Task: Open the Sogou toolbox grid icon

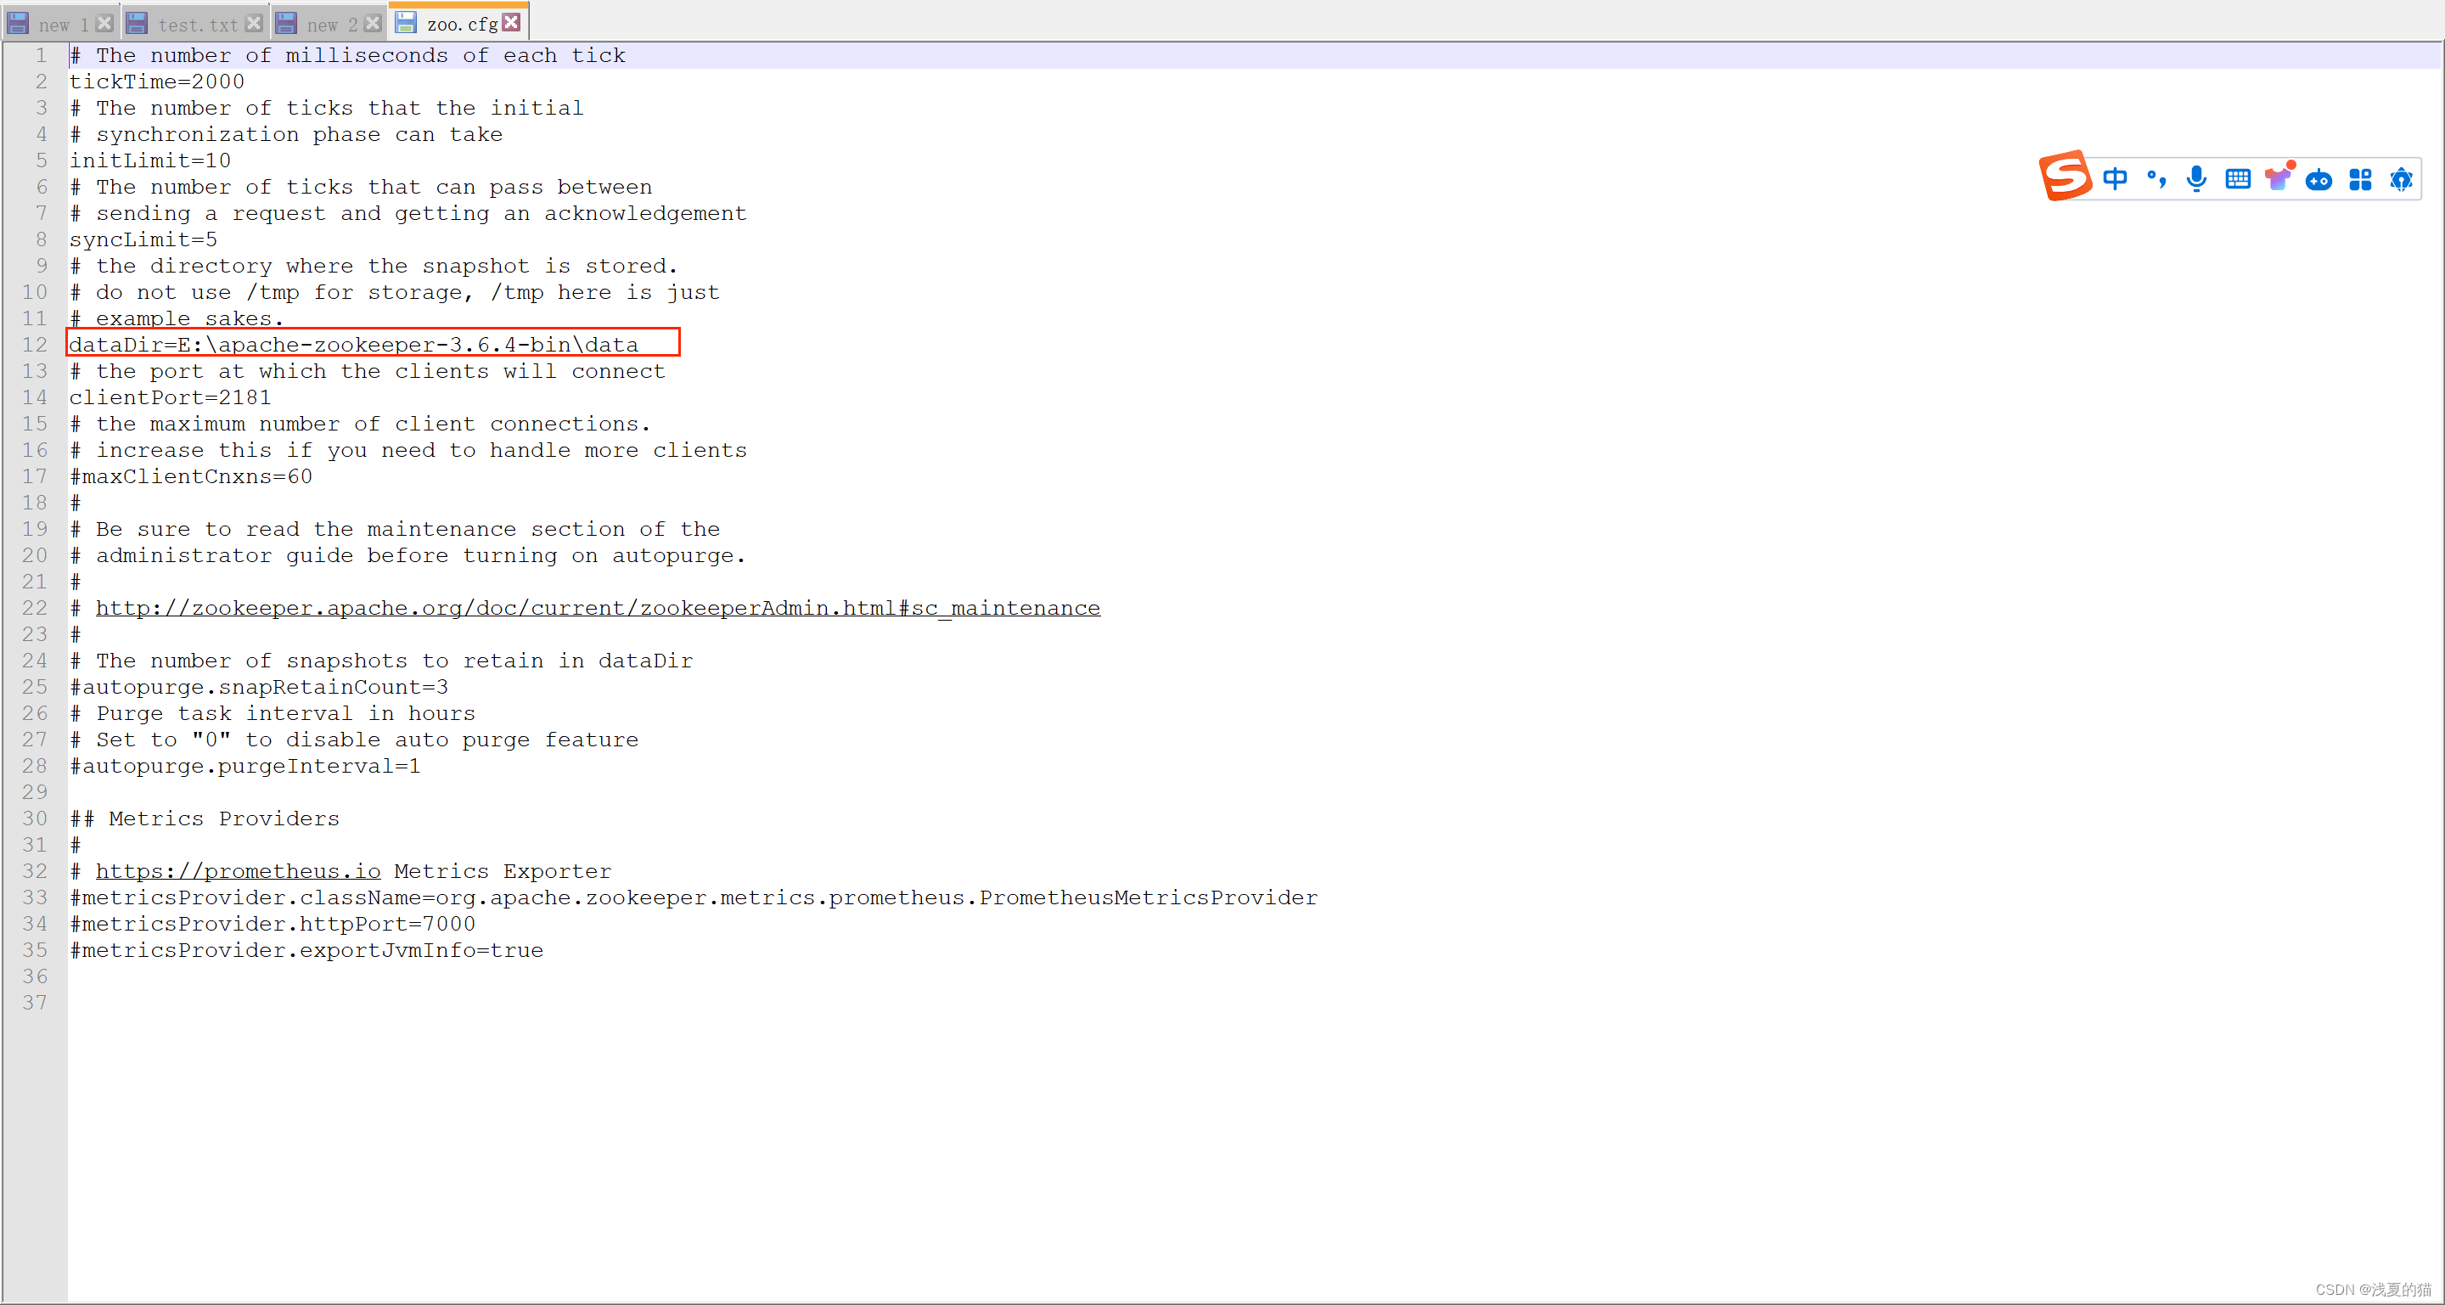Action: [x=2359, y=179]
